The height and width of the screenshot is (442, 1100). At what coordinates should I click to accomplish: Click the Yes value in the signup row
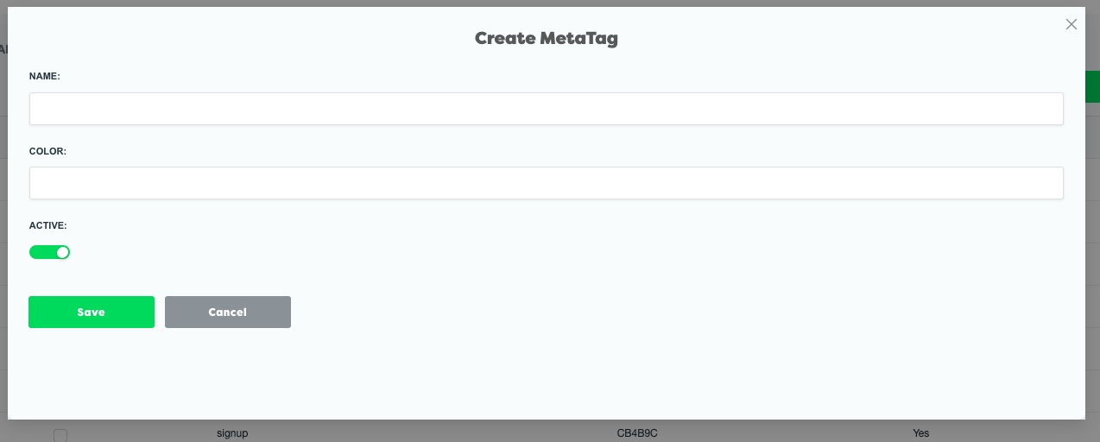921,433
